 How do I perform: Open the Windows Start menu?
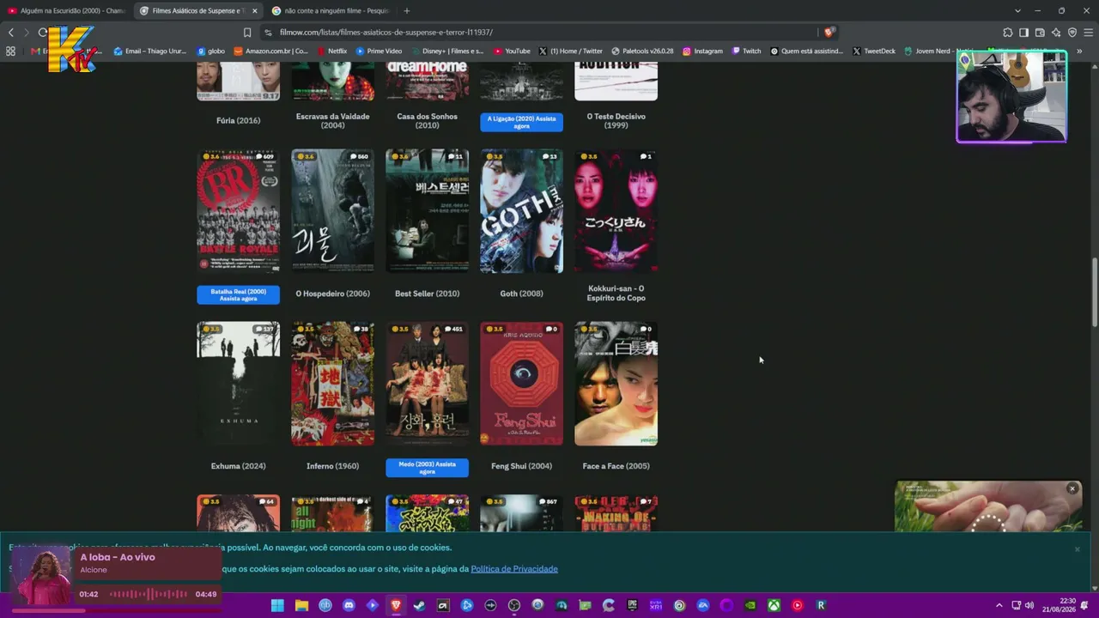pos(277,605)
